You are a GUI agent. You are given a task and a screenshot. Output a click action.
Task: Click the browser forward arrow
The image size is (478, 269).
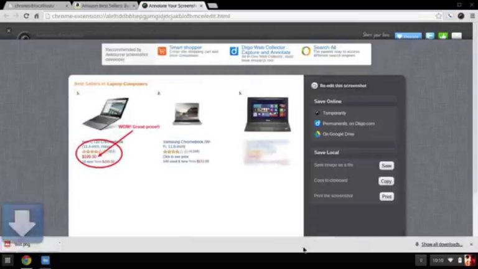point(16,16)
